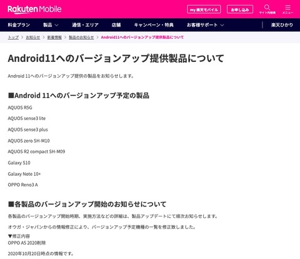300x259 pixels.
Task: Select the 店舗 menu item
Action: pyautogui.click(x=116, y=25)
